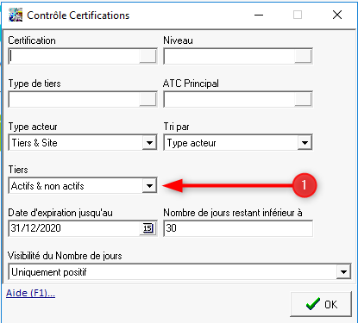Click the Contrôle Certifications app icon
Viewport: 358px width, 323px height.
pos(16,15)
